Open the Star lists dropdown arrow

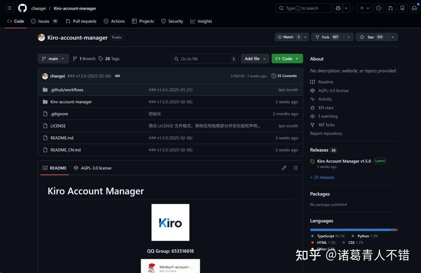[393, 37]
